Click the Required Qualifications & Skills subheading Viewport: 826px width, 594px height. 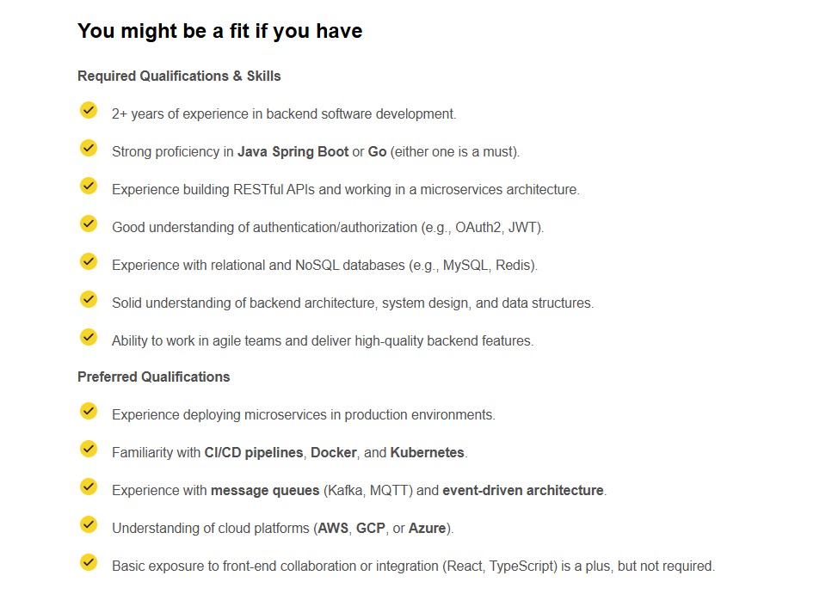179,77
